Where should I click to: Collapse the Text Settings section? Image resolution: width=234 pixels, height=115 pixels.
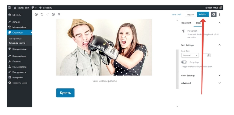pyautogui.click(x=201, y=45)
